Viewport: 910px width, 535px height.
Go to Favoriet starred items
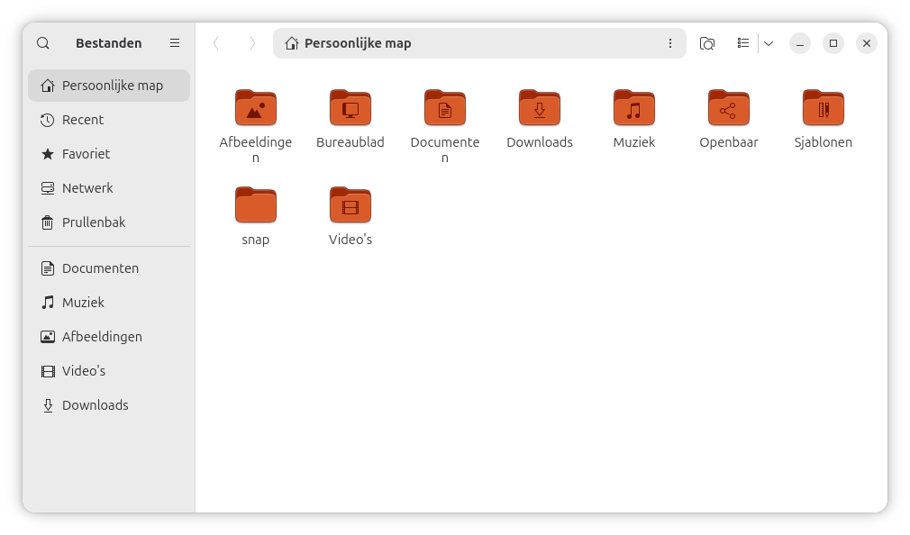tap(86, 154)
